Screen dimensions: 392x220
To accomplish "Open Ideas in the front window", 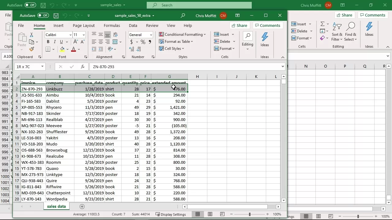I will tap(265, 39).
